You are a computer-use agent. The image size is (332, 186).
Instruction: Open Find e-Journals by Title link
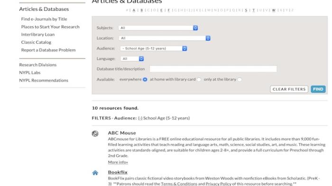point(44,19)
